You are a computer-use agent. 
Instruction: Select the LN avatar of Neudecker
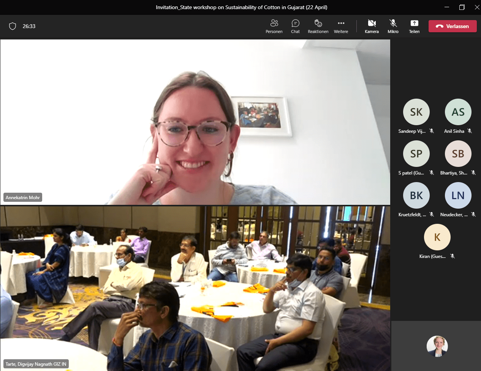[458, 195]
